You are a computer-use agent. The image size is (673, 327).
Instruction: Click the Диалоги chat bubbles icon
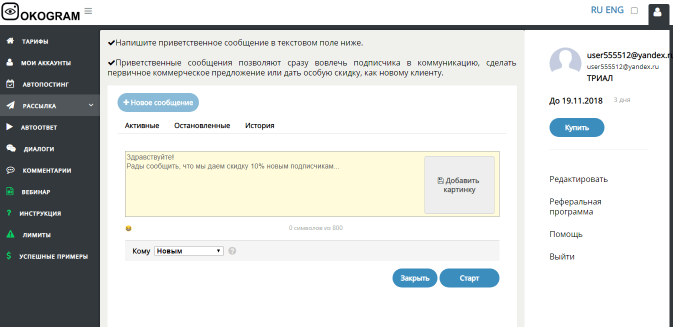[10, 148]
